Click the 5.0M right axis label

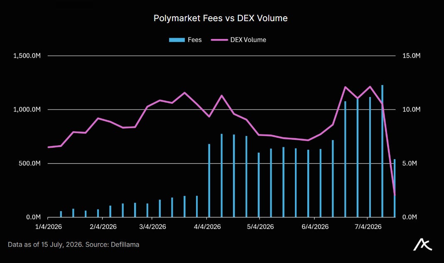(410, 163)
